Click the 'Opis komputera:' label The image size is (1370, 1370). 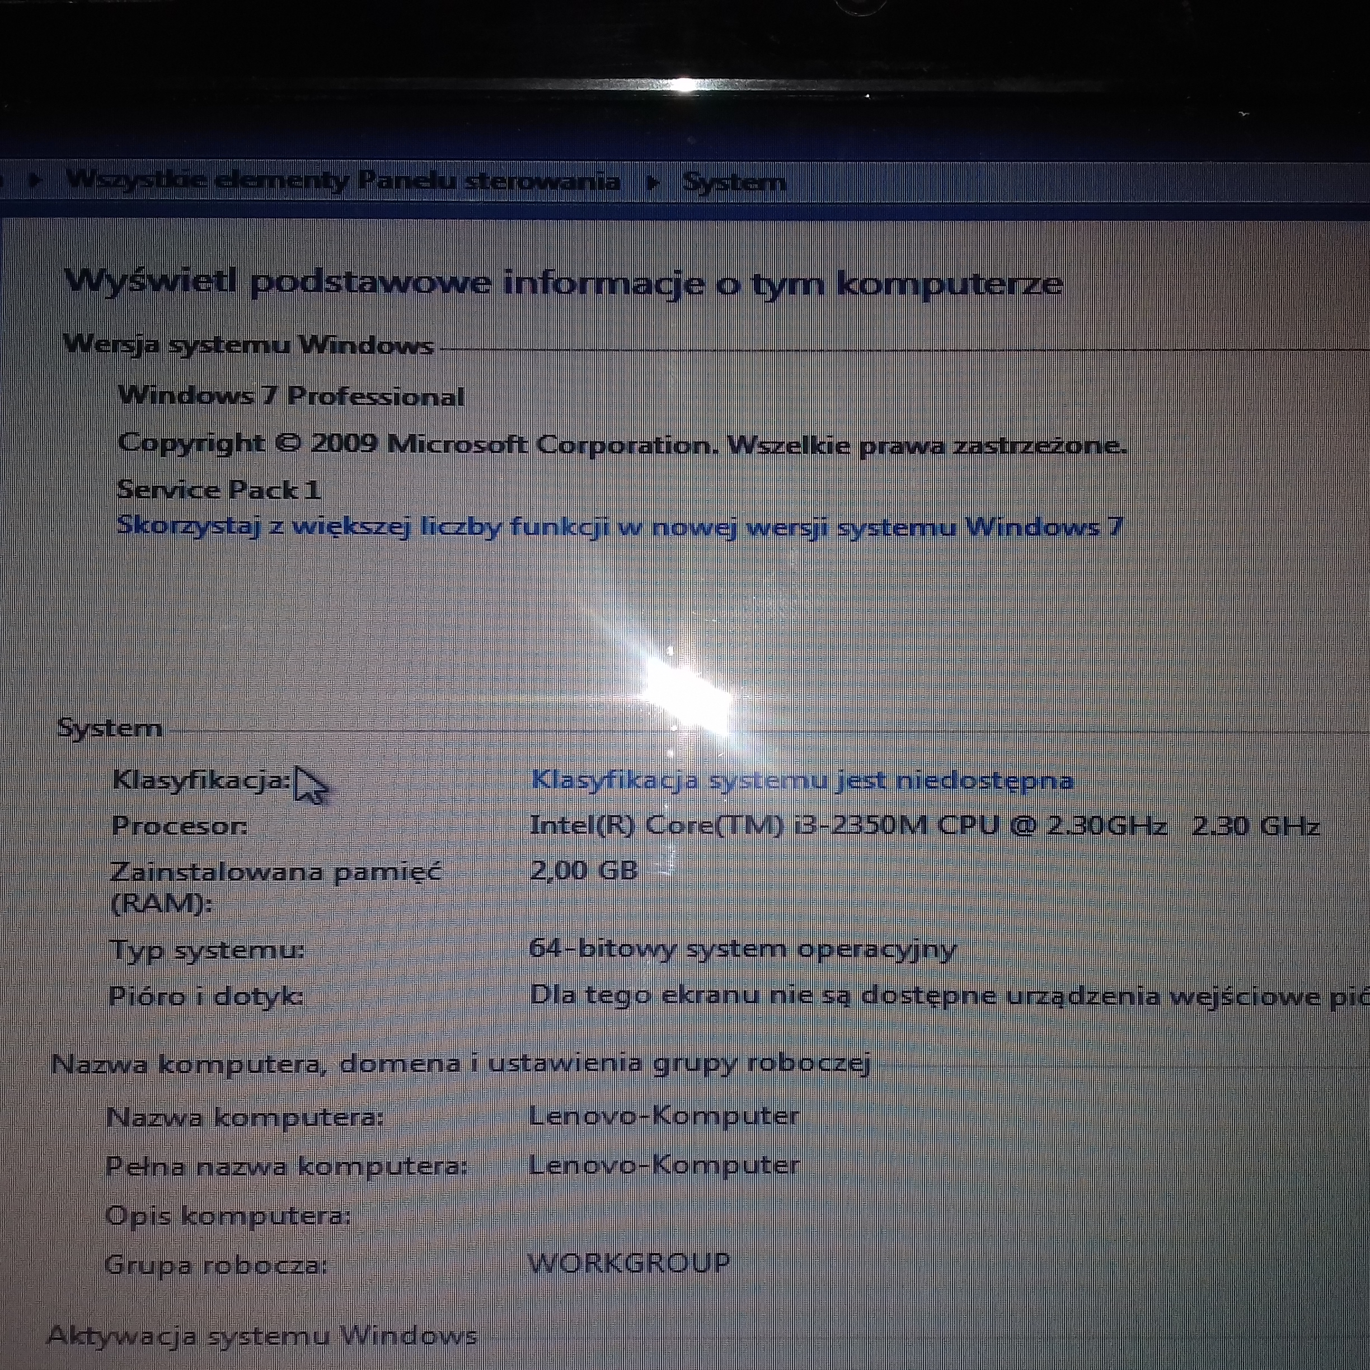point(228,1216)
